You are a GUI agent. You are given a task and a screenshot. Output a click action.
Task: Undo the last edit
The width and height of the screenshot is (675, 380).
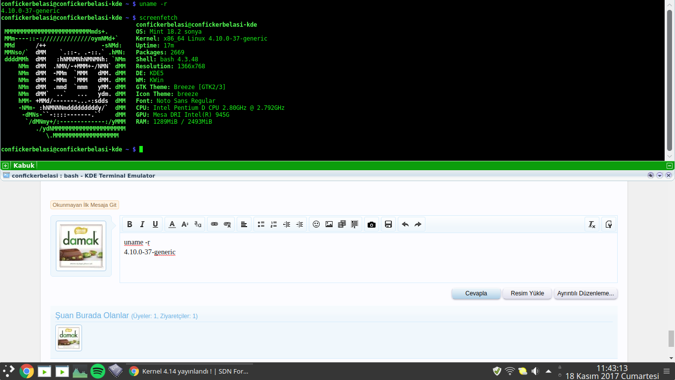click(x=405, y=224)
